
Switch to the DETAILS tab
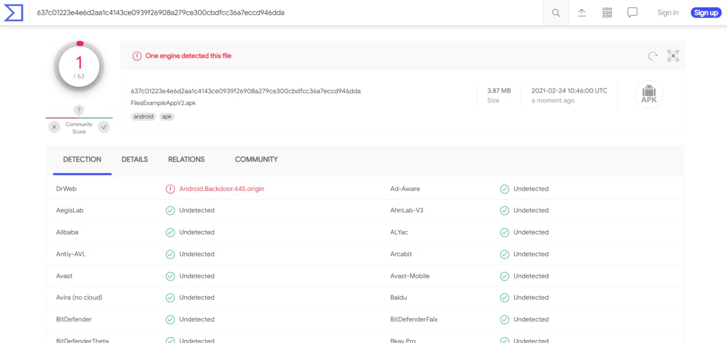click(x=135, y=160)
